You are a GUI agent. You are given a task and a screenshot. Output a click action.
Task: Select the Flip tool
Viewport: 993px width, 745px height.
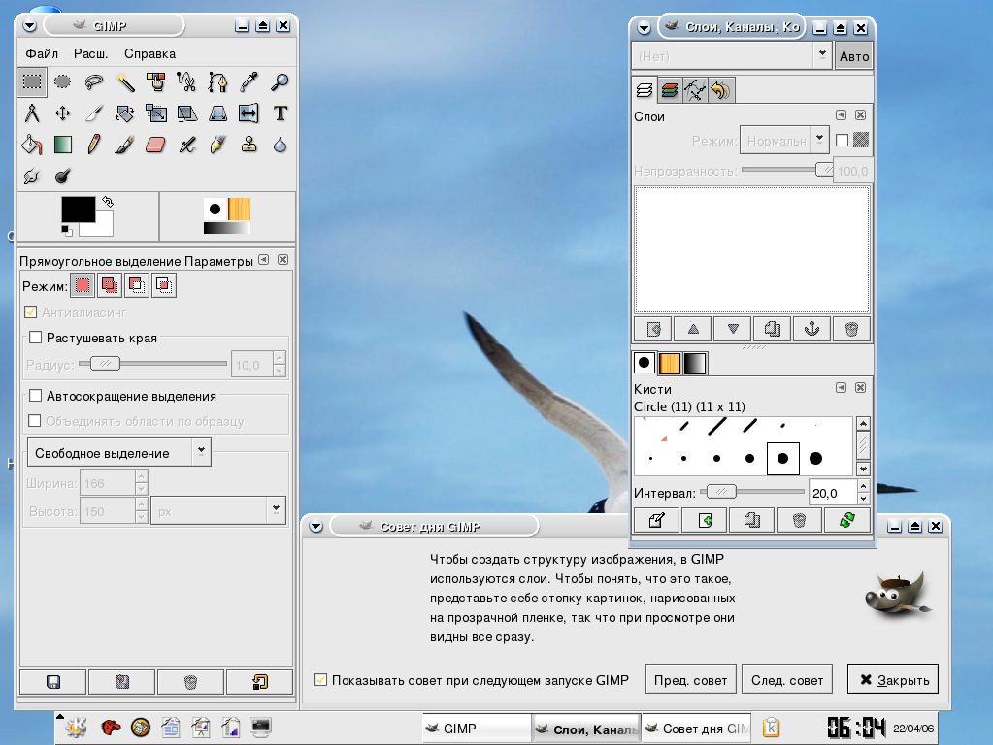tap(248, 113)
